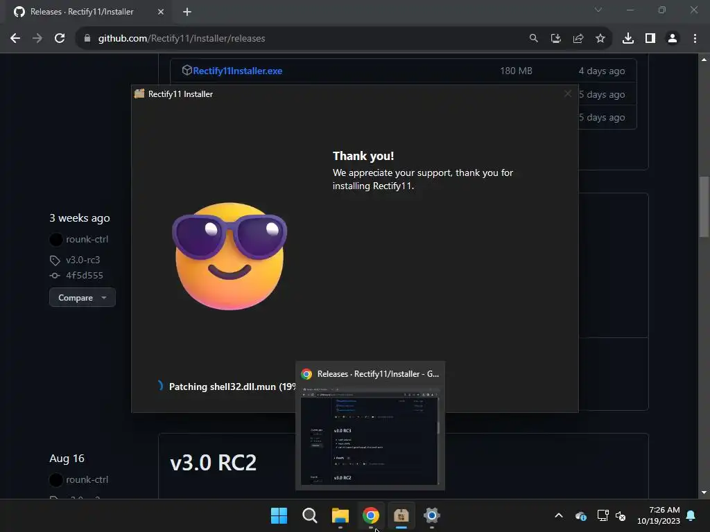Close the Releases · Rectify11/Installer tab
This screenshot has width=710, height=532.
161,12
